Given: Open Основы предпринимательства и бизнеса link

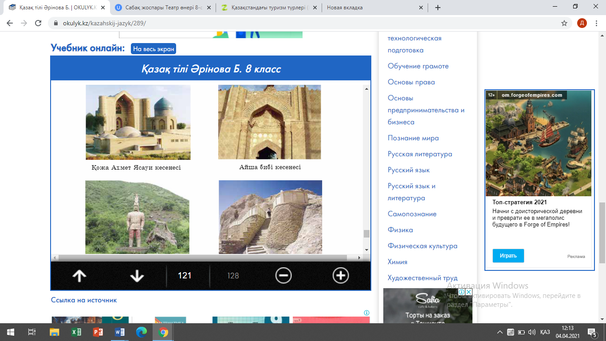Looking at the screenshot, I should 426,110.
